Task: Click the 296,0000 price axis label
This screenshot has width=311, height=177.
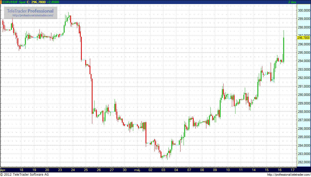Action: coord(304,44)
